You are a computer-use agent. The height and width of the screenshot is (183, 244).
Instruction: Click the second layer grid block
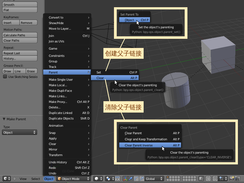pos(189,179)
